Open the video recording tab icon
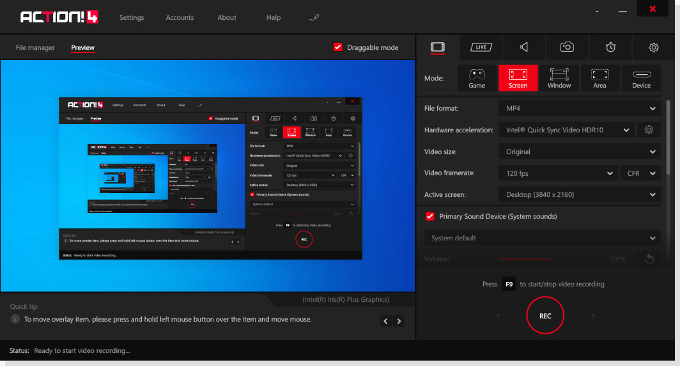Image resolution: width=680 pixels, height=367 pixels. tap(437, 47)
